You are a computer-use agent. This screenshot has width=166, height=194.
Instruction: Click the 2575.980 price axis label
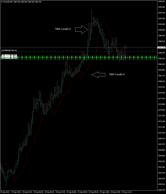tap(162, 104)
